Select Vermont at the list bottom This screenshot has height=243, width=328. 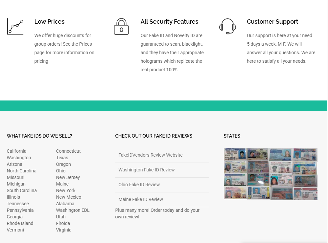[x=15, y=230]
